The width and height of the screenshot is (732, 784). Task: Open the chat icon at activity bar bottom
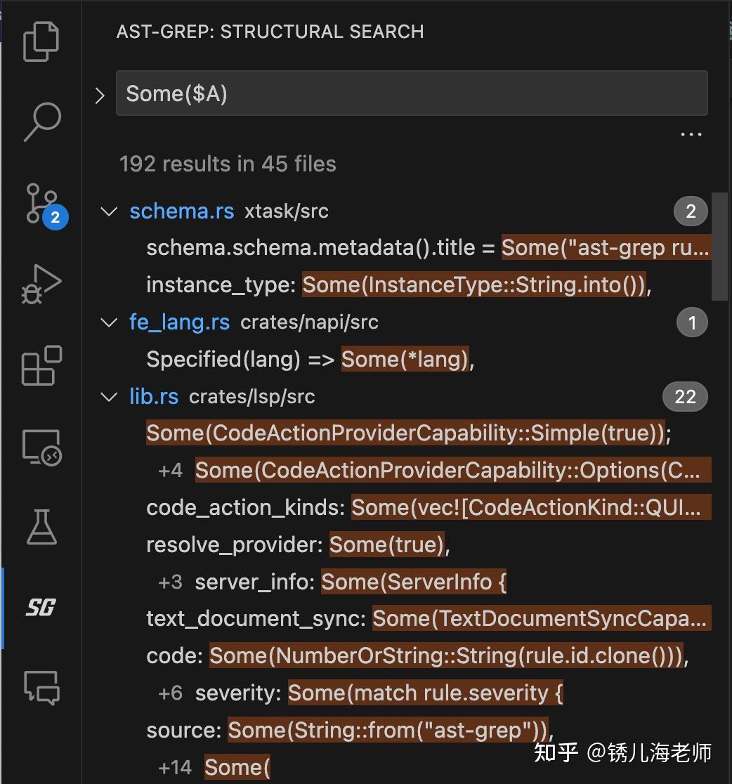(x=41, y=688)
